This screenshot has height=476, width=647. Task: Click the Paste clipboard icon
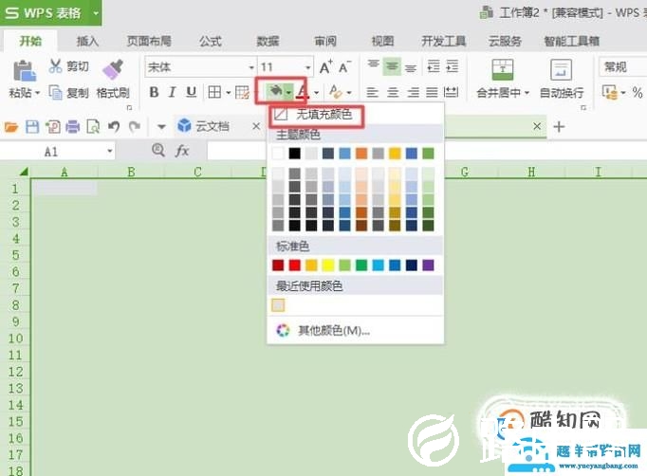24,70
